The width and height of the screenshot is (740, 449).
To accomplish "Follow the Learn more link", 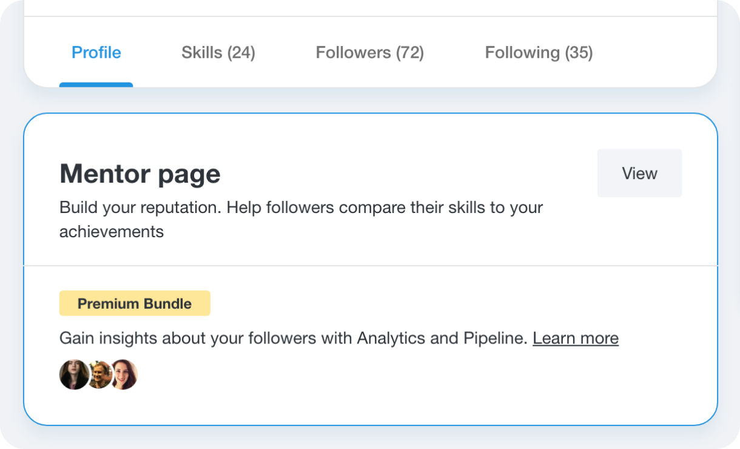I will point(576,338).
